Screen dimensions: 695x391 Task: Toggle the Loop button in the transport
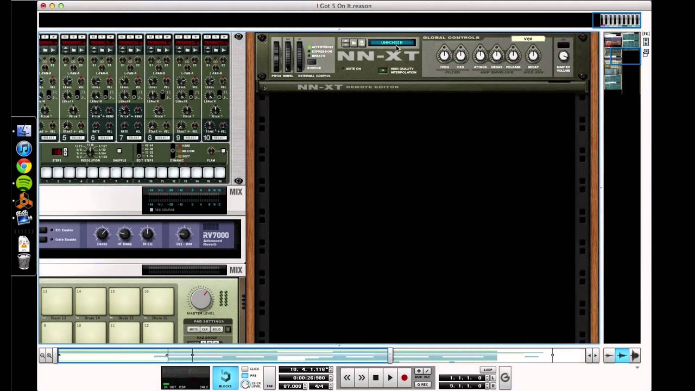click(x=488, y=370)
